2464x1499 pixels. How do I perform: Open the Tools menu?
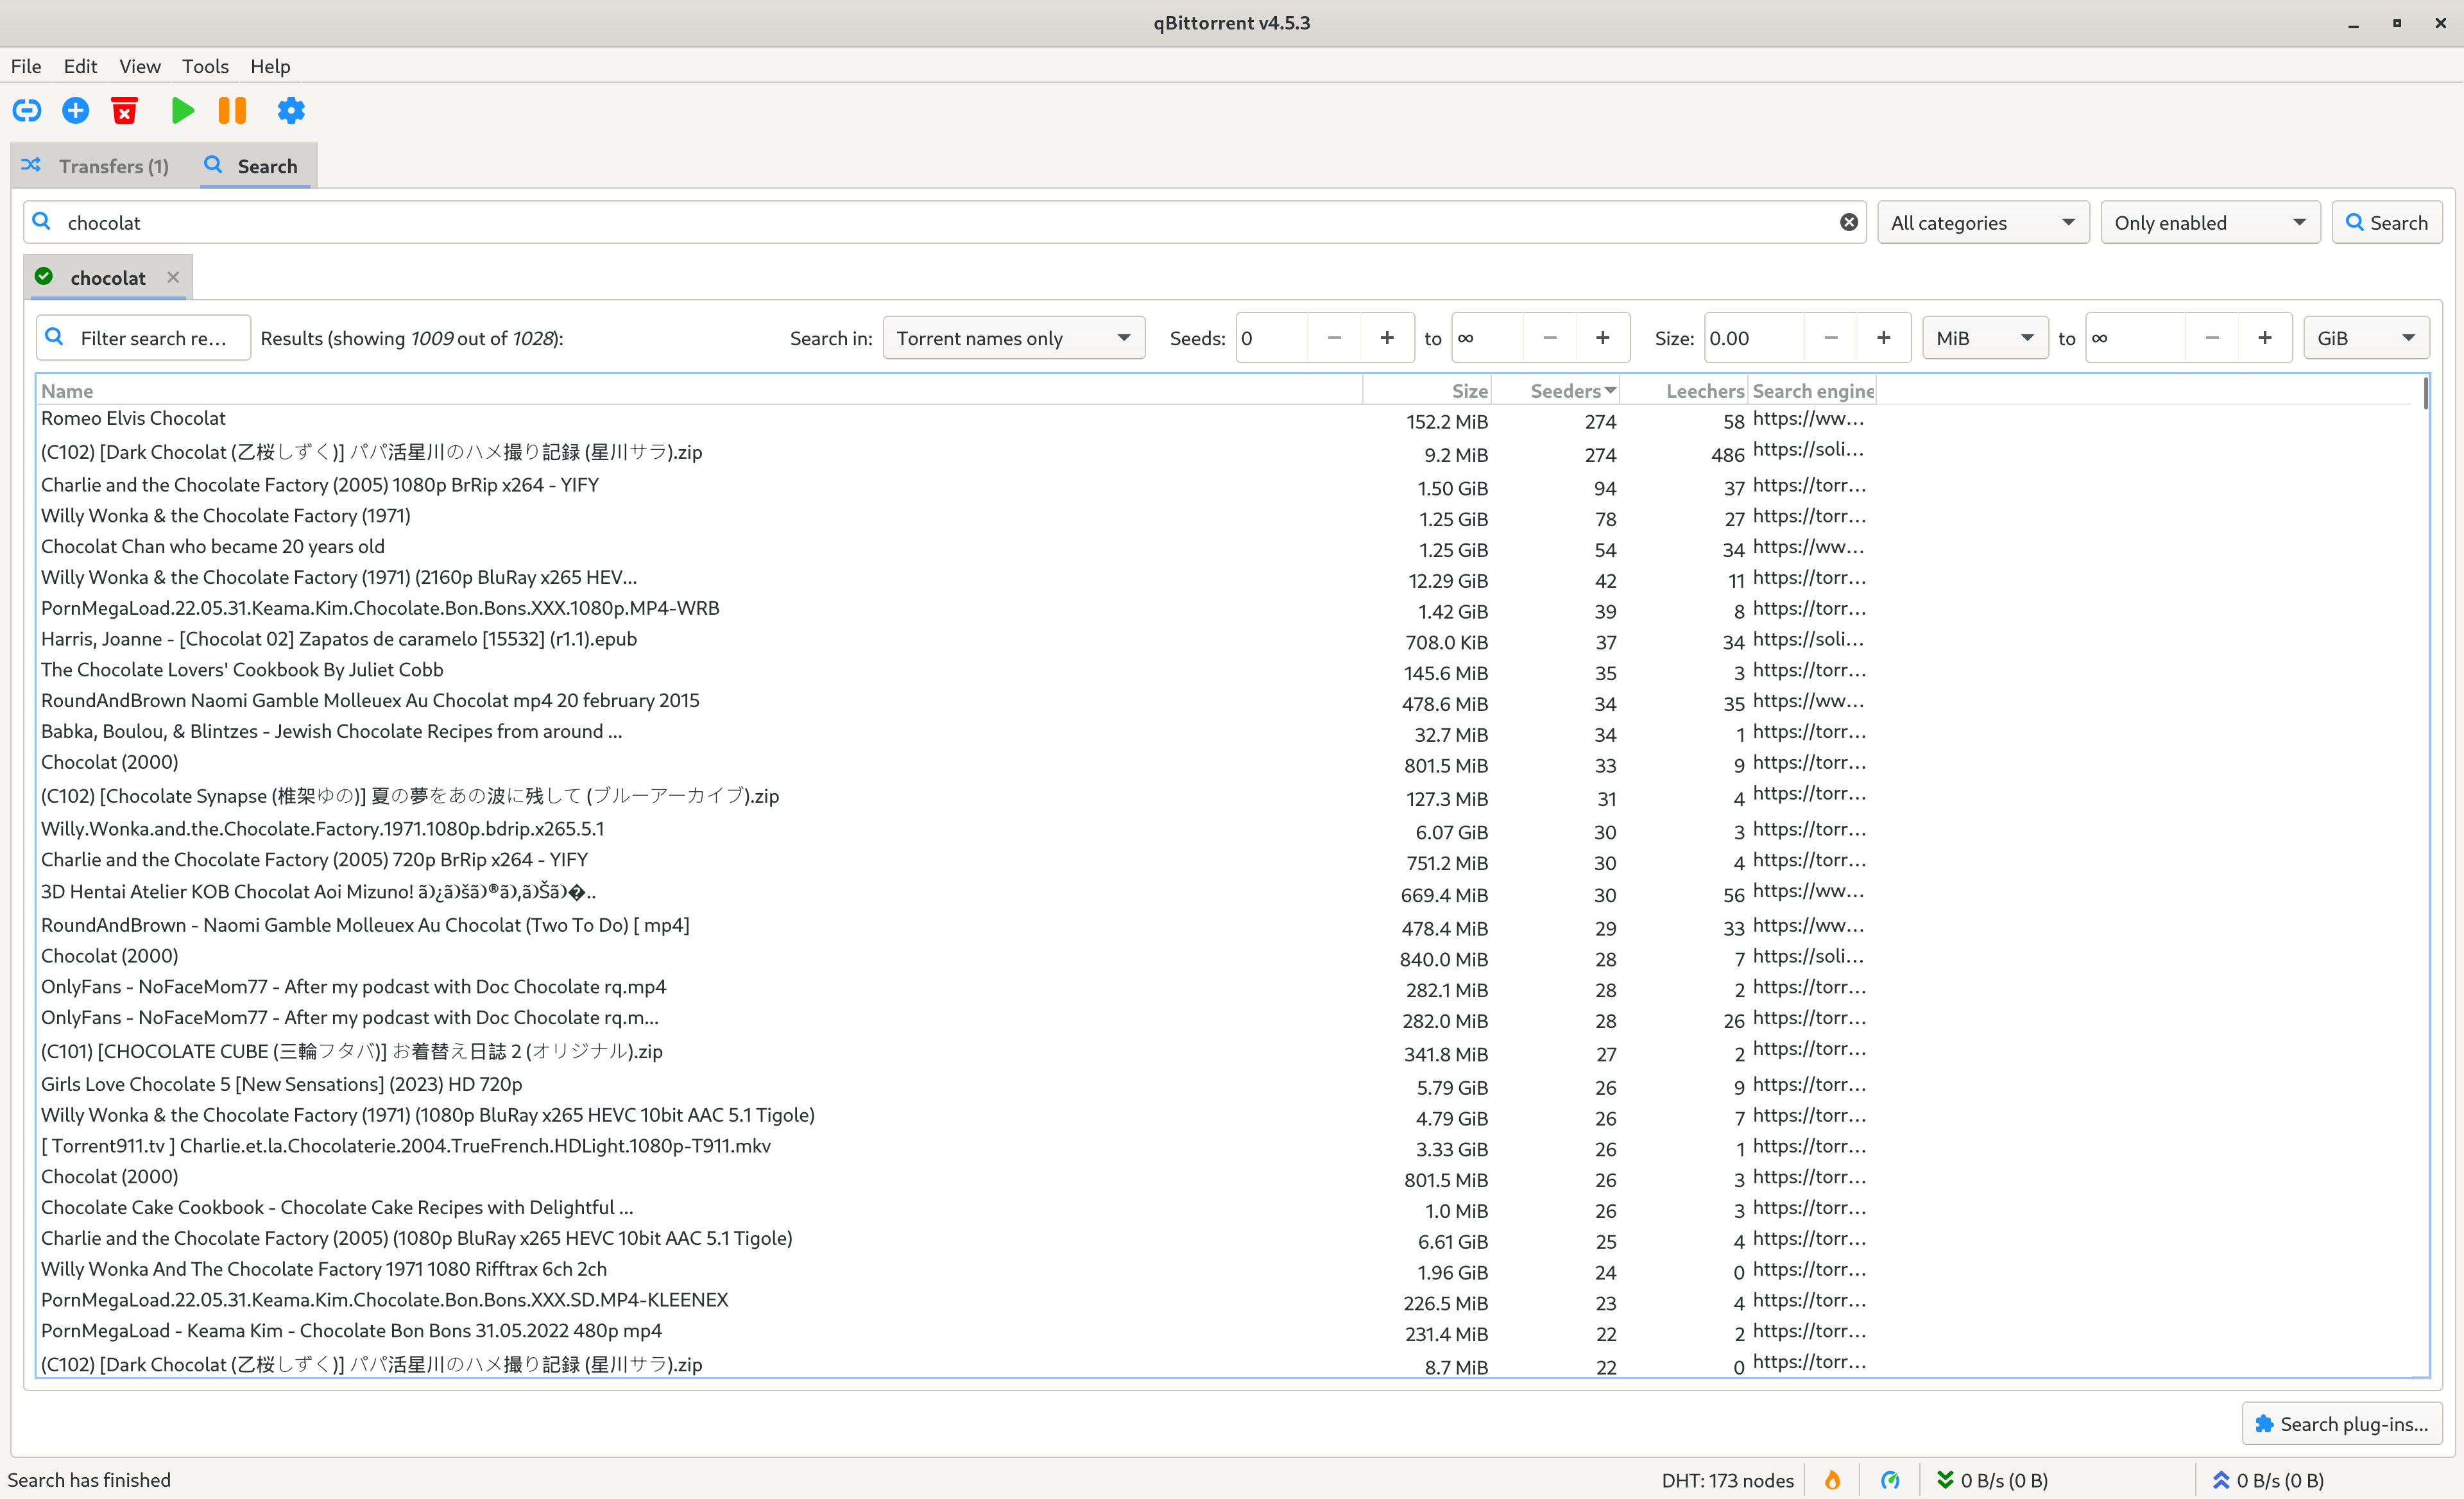(x=205, y=66)
